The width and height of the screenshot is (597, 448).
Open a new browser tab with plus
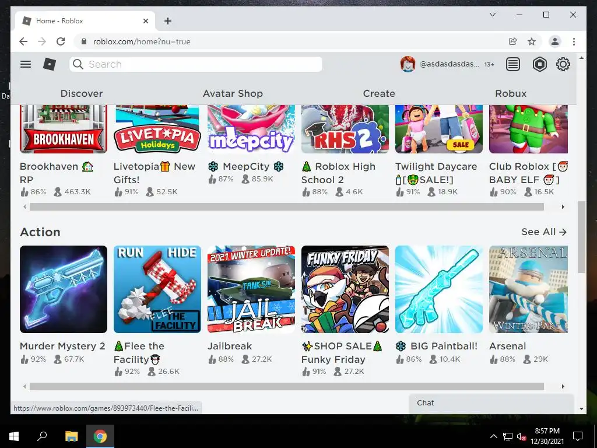coord(168,21)
